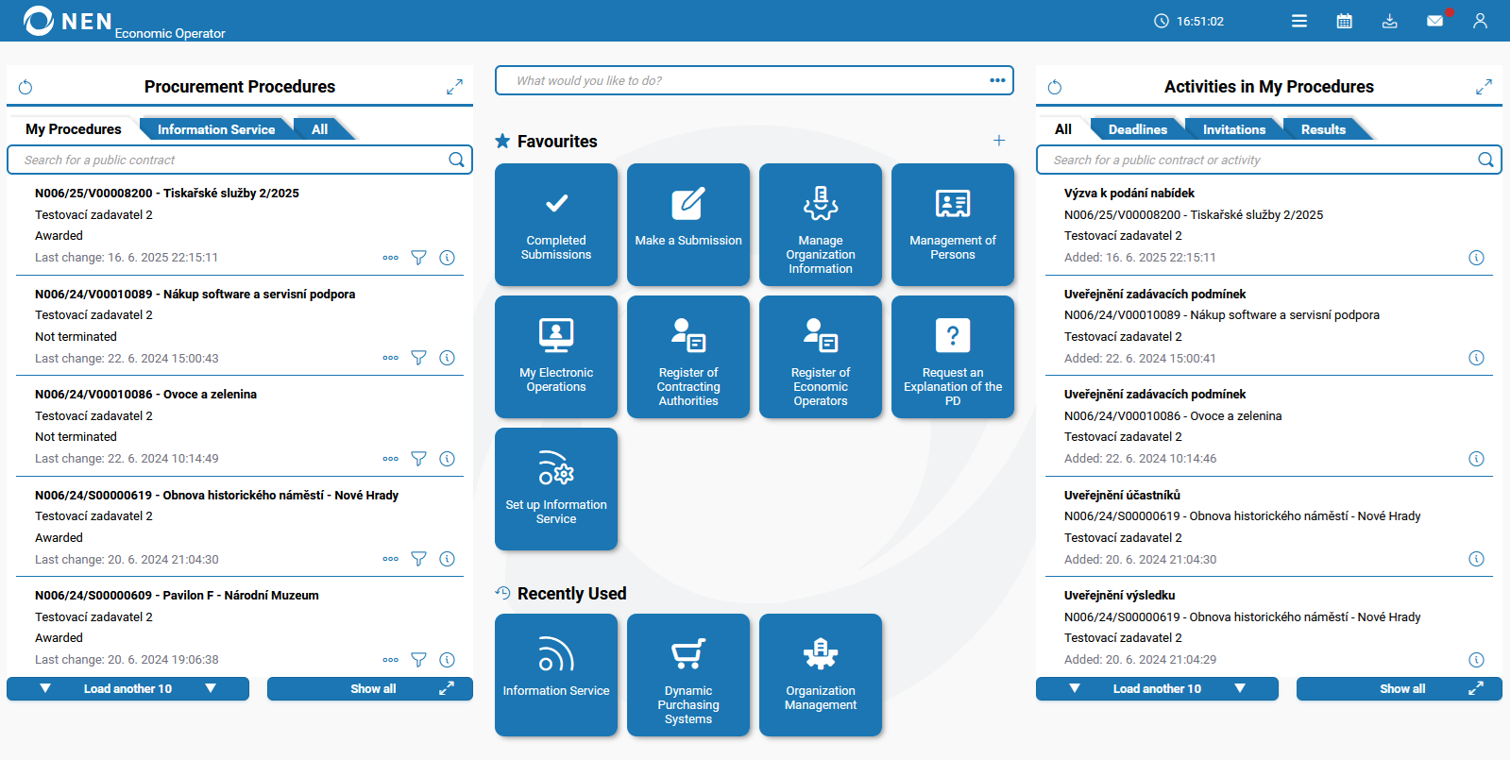Viewport: 1510px width, 760px height.
Task: Load another 10 activities
Action: coord(1157,689)
